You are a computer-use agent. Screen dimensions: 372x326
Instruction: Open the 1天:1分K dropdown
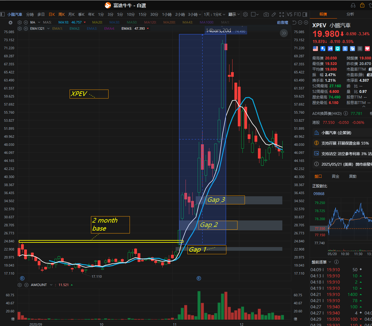click(214, 15)
